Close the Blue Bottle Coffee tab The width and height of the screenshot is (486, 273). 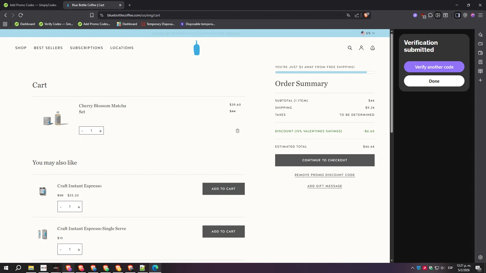120,5
